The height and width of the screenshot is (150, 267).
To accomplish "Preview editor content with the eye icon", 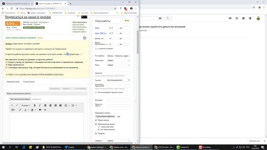I will (45, 110).
